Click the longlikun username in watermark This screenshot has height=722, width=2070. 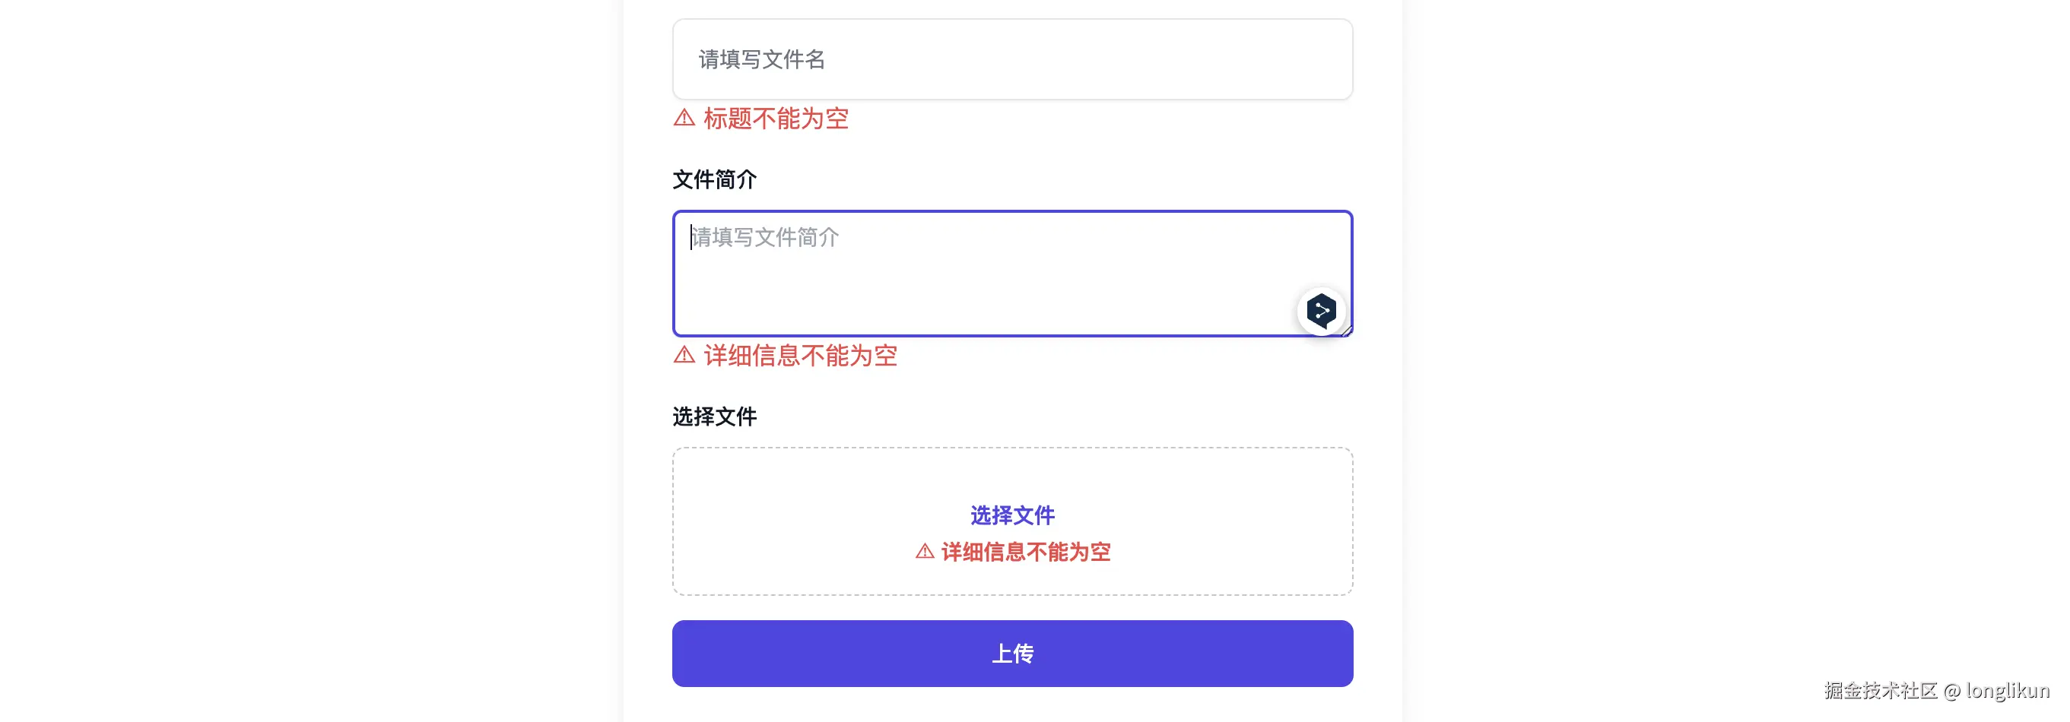(x=2008, y=691)
